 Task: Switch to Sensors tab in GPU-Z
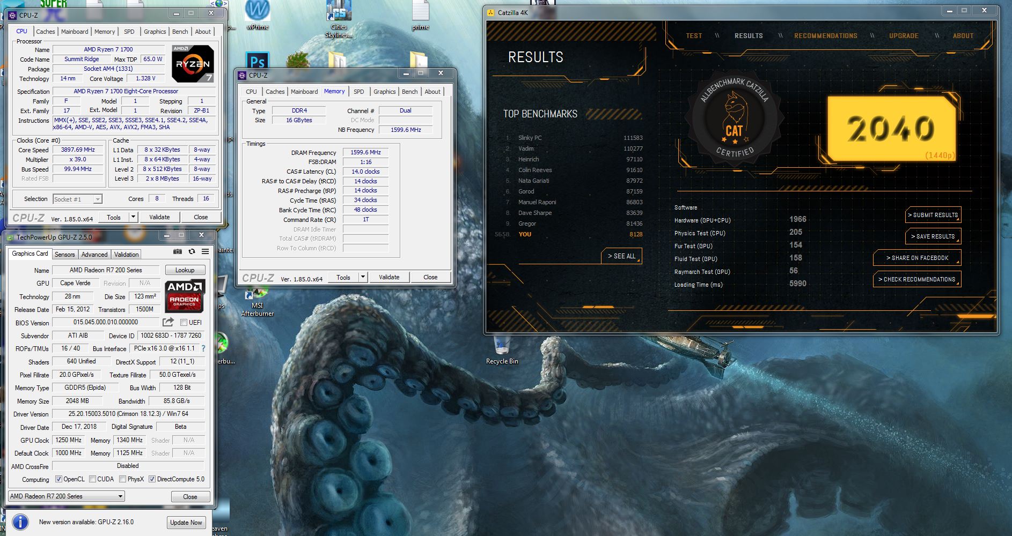[64, 255]
